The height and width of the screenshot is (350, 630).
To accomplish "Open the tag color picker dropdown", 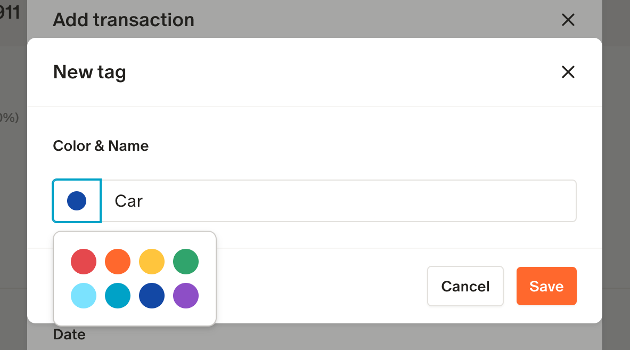I will click(x=77, y=201).
